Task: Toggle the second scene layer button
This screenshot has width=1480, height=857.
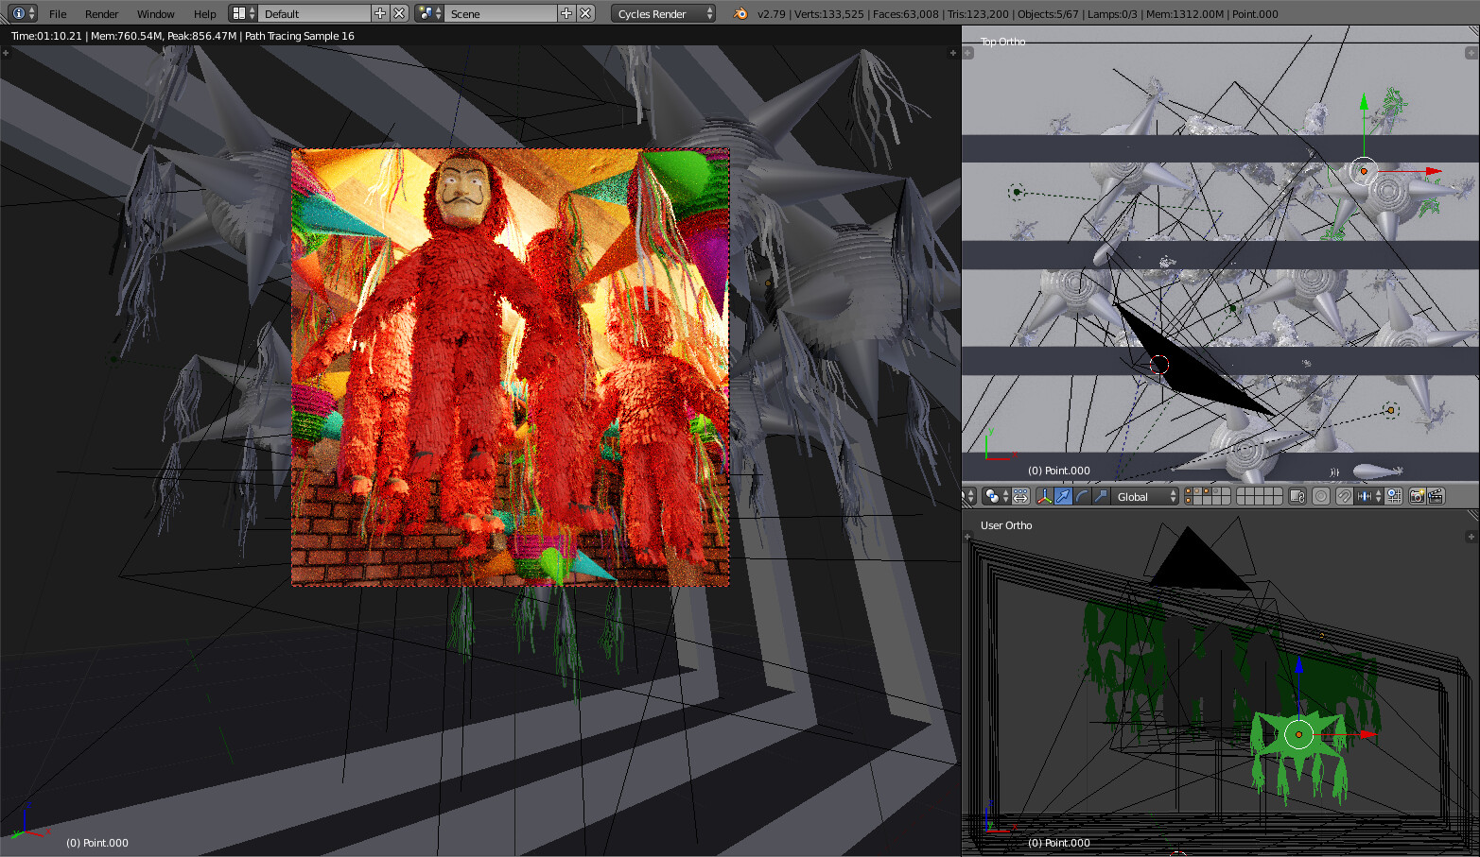Action: 1198,491
